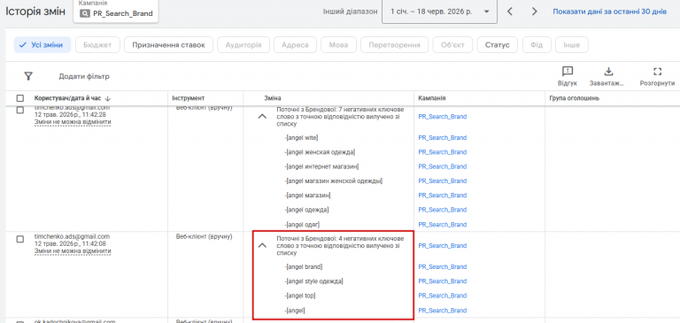Screen dimensions: 680x323
Task: Collapse the 7 негативних ключове слово change
Action: 262,116
